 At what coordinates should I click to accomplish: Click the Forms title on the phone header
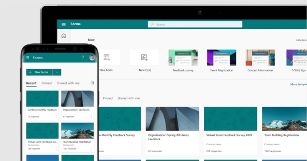38,58
